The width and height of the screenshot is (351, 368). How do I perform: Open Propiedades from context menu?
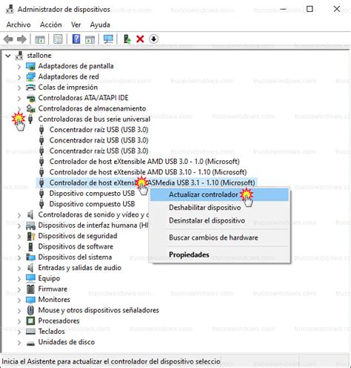coord(189,254)
